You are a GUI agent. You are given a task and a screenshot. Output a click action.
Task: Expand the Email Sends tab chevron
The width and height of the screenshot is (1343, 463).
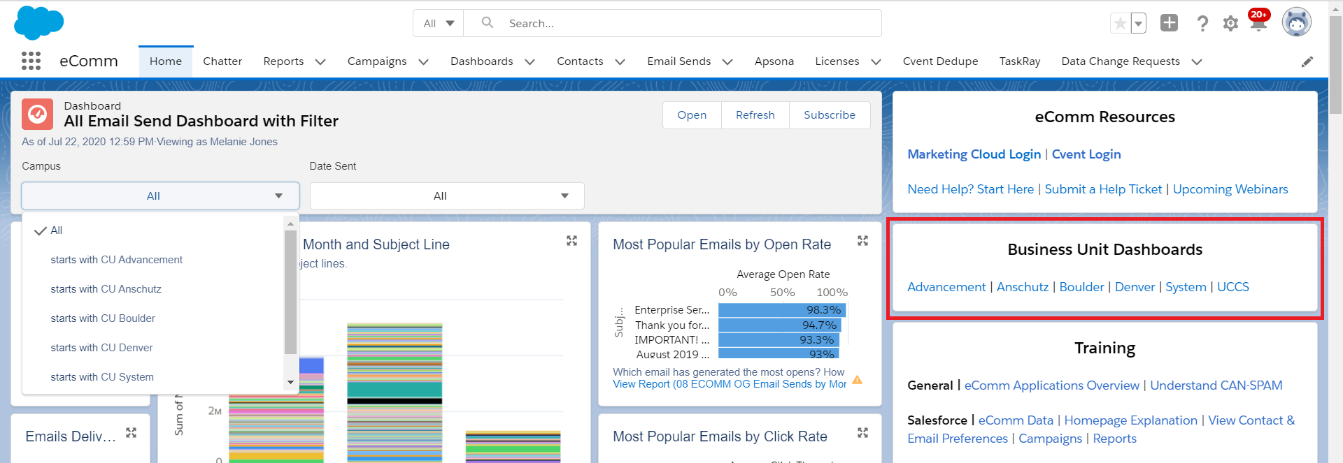tap(727, 62)
